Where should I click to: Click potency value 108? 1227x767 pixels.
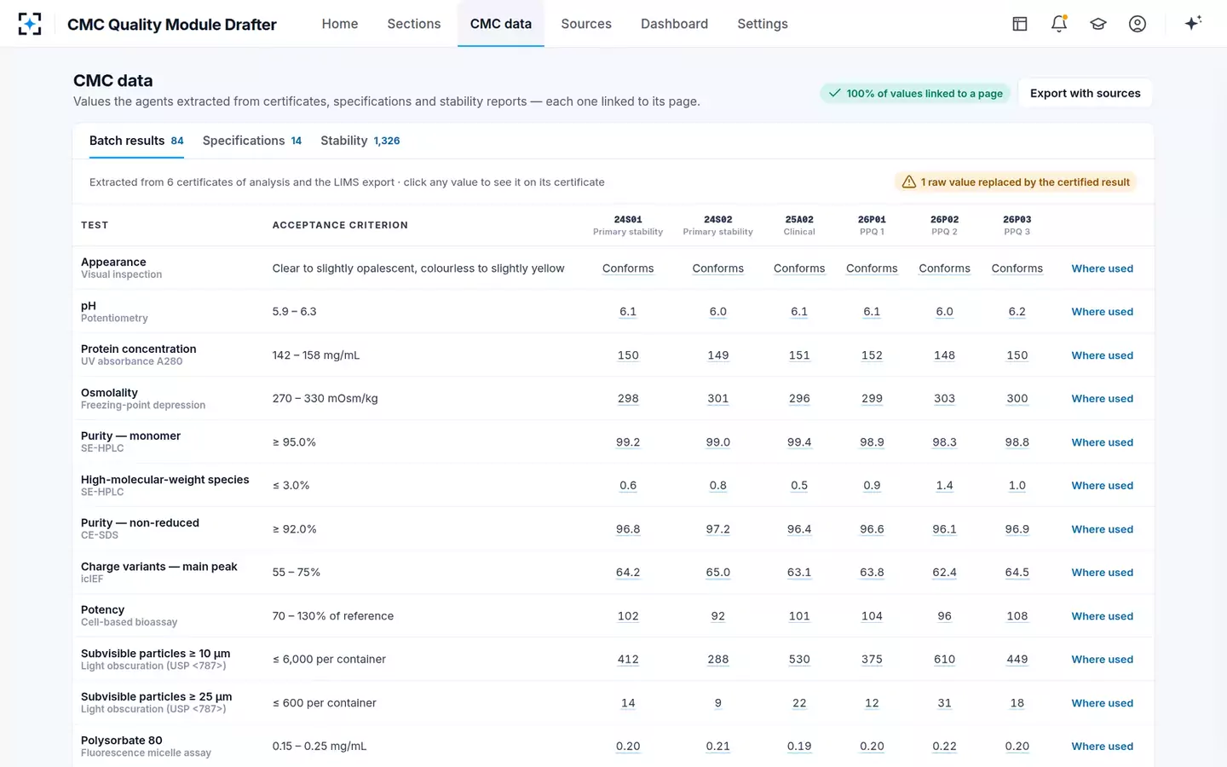[1017, 616]
